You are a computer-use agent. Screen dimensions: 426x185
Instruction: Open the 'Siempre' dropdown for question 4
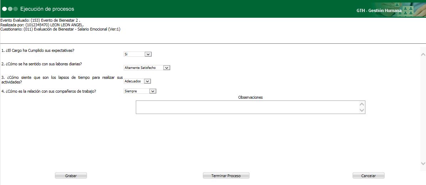tap(140, 91)
